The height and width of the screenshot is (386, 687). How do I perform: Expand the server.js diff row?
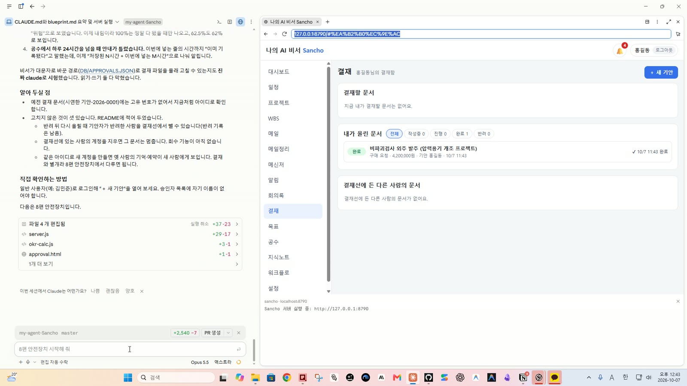(130, 234)
